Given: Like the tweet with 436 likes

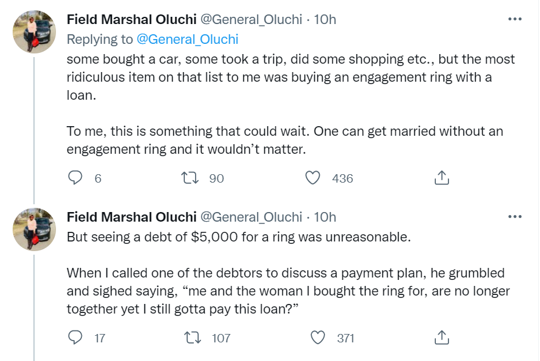Looking at the screenshot, I should point(312,178).
